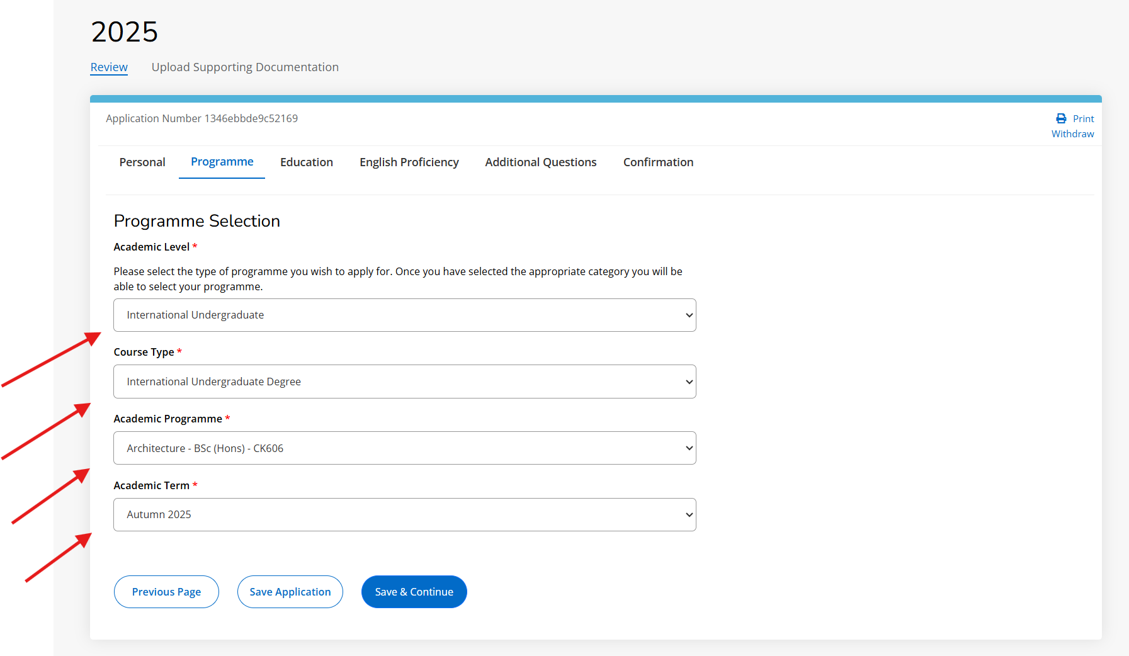
Task: Click the Save & Continue button
Action: click(x=414, y=592)
